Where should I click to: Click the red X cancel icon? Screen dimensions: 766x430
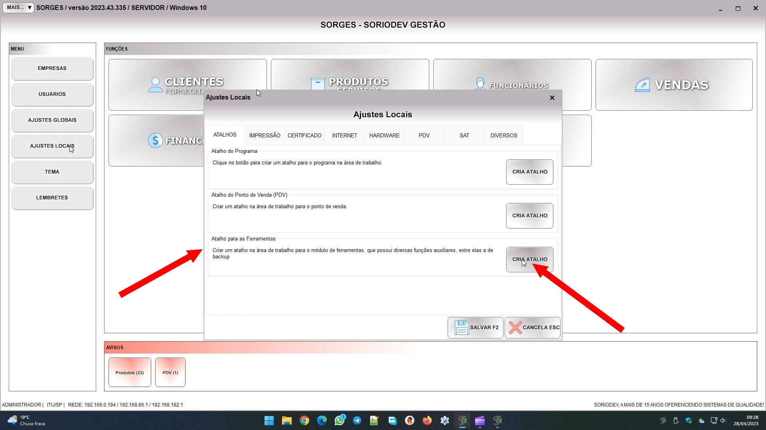[x=515, y=328]
